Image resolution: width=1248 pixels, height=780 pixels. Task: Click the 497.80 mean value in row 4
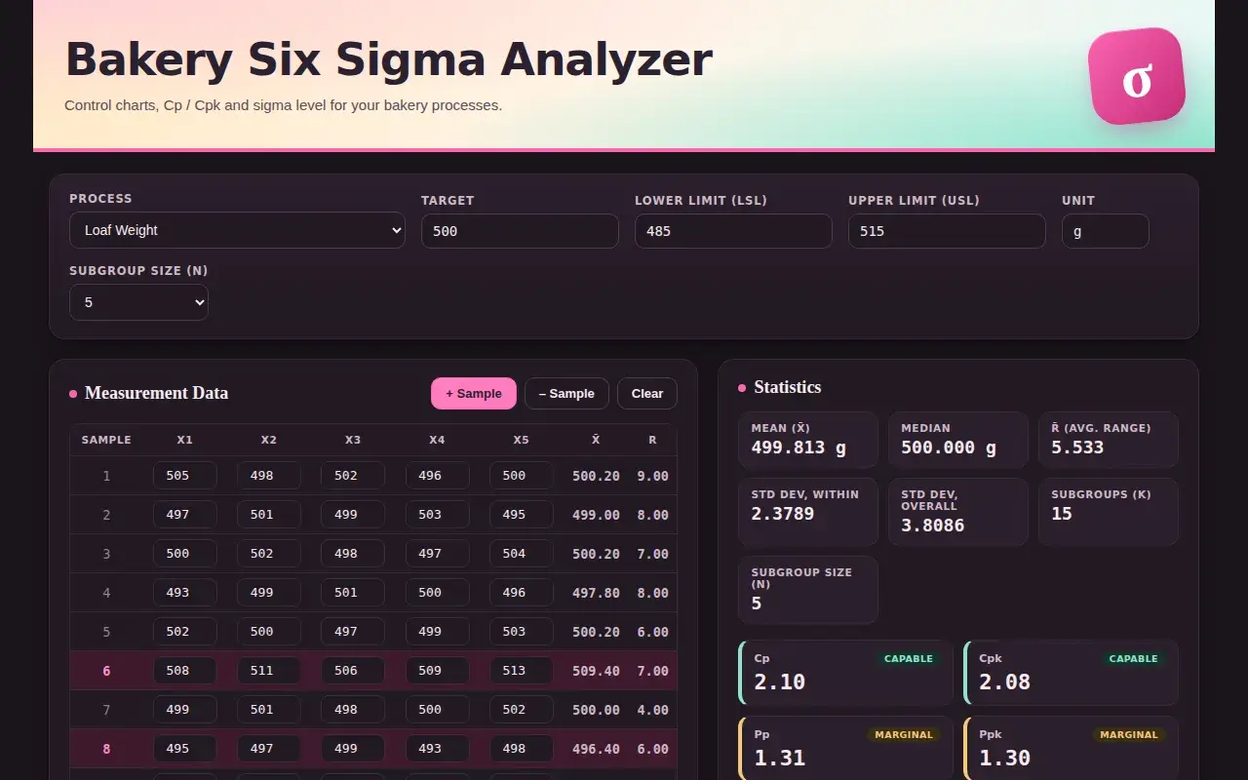(x=596, y=593)
